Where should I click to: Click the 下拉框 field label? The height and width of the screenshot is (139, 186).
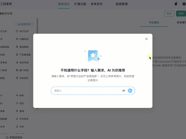3,55
